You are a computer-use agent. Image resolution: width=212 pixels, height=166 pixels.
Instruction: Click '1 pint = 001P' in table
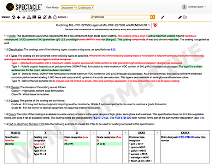pyautogui.click(x=136, y=144)
